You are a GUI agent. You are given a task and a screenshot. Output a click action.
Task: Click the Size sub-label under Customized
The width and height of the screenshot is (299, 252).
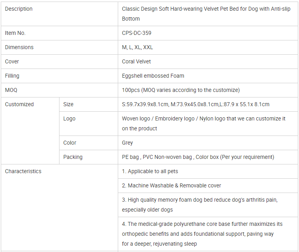68,105
